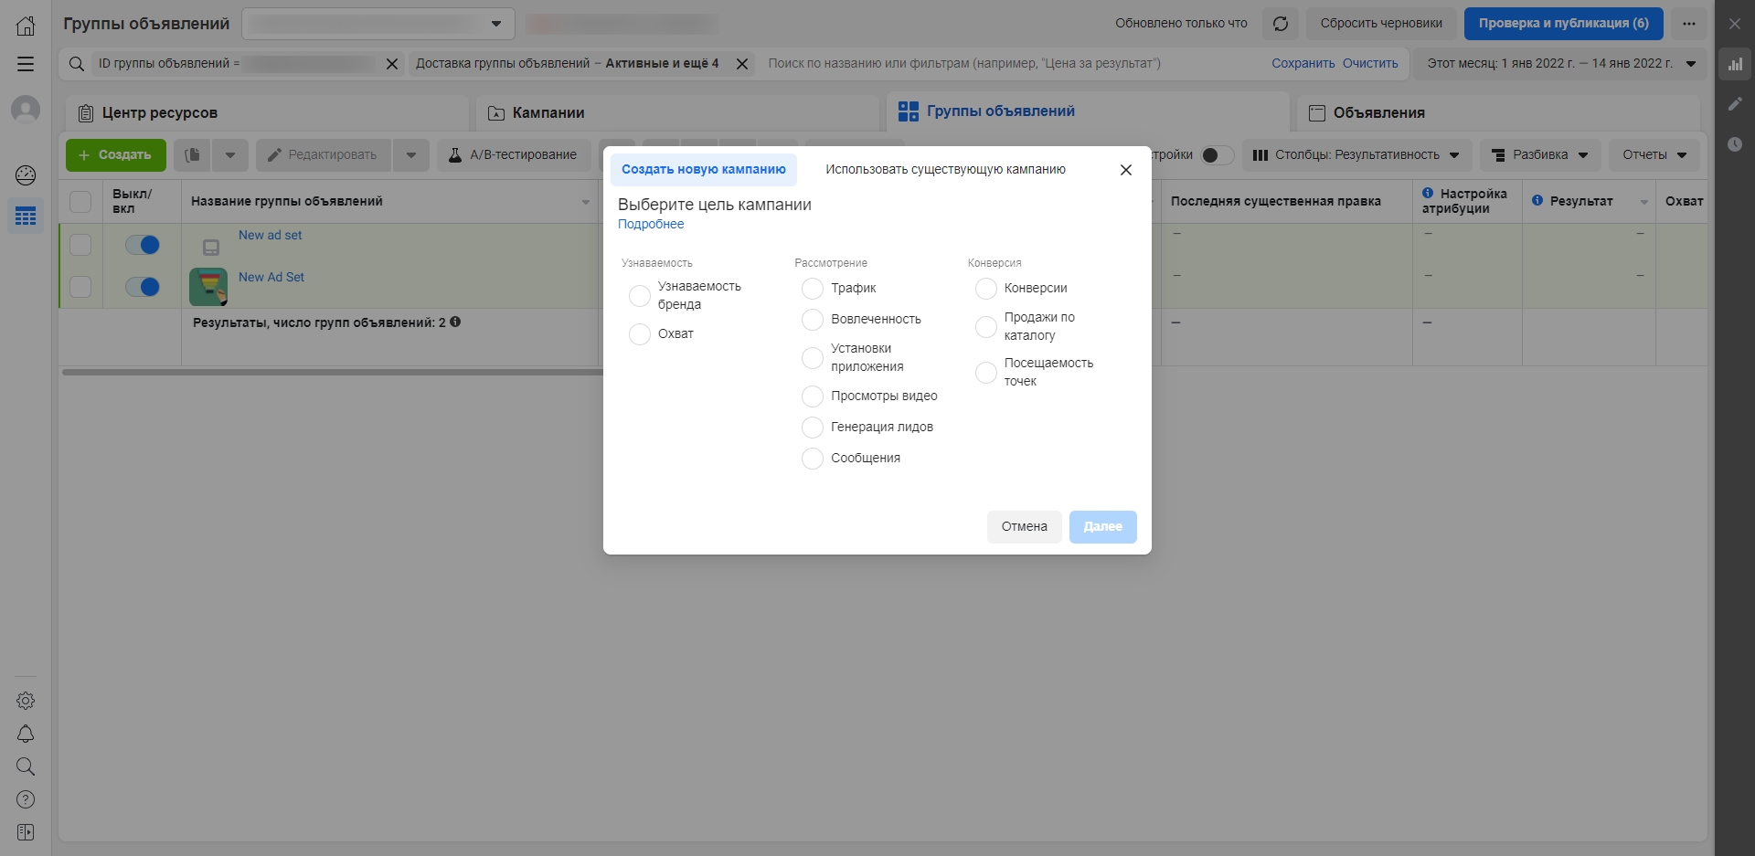
Task: Select the Узнаваемость бренда objective
Action: pyautogui.click(x=640, y=296)
